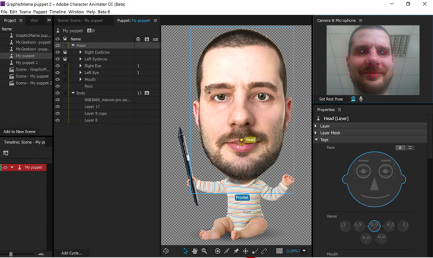433x258 pixels.
Task: Open the Timeline menu
Action: [58, 12]
